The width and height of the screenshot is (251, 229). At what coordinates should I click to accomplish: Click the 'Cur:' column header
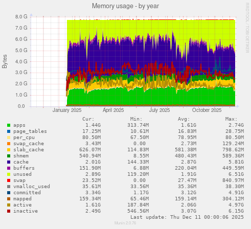click(x=88, y=119)
